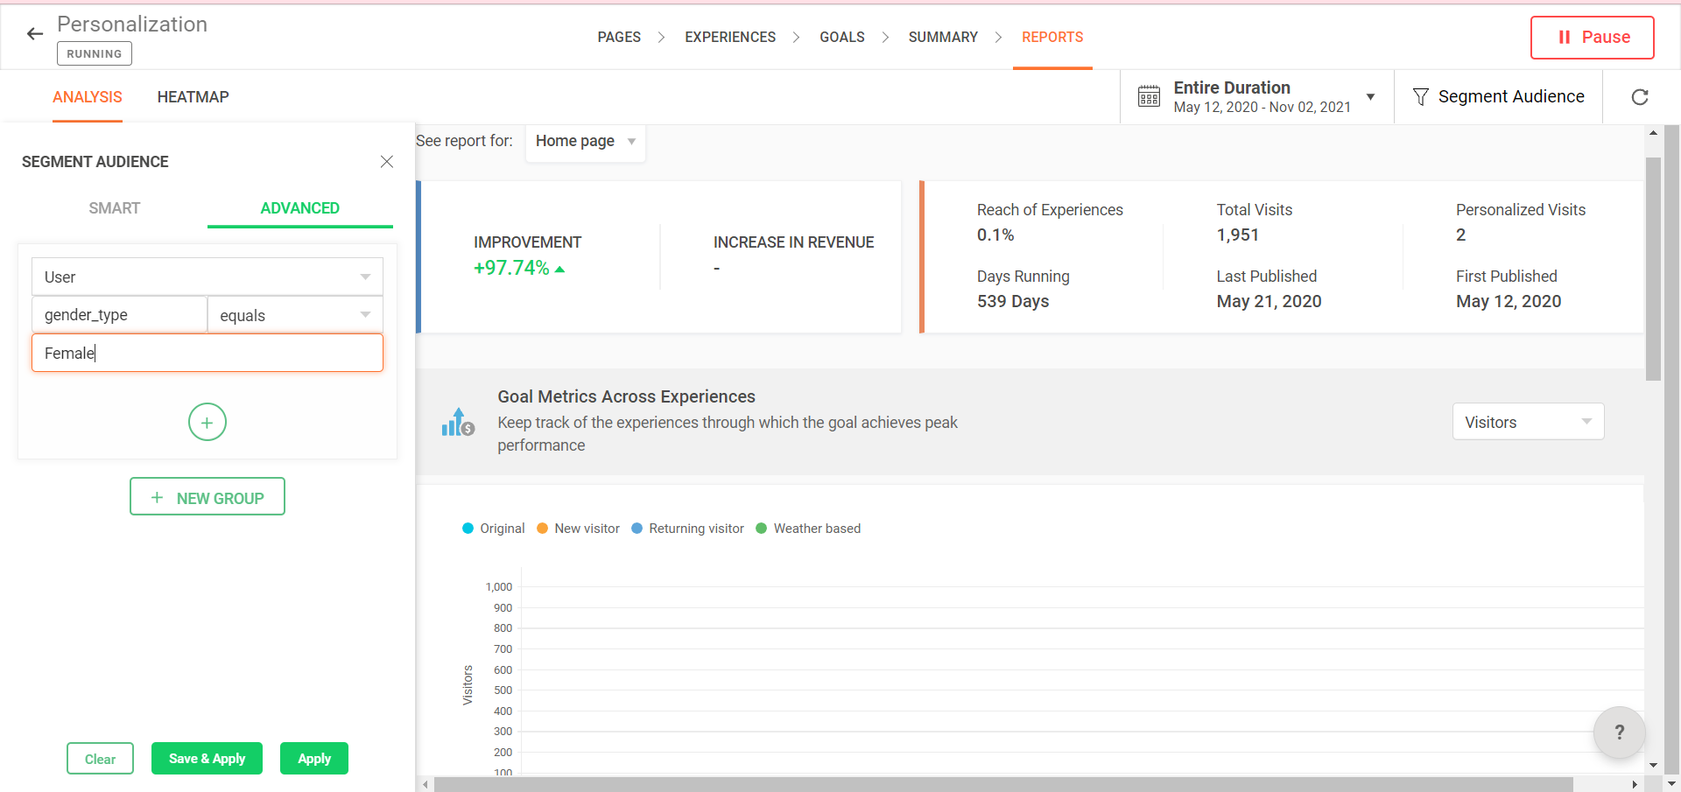
Task: Close the Segment Audience panel
Action: click(386, 162)
